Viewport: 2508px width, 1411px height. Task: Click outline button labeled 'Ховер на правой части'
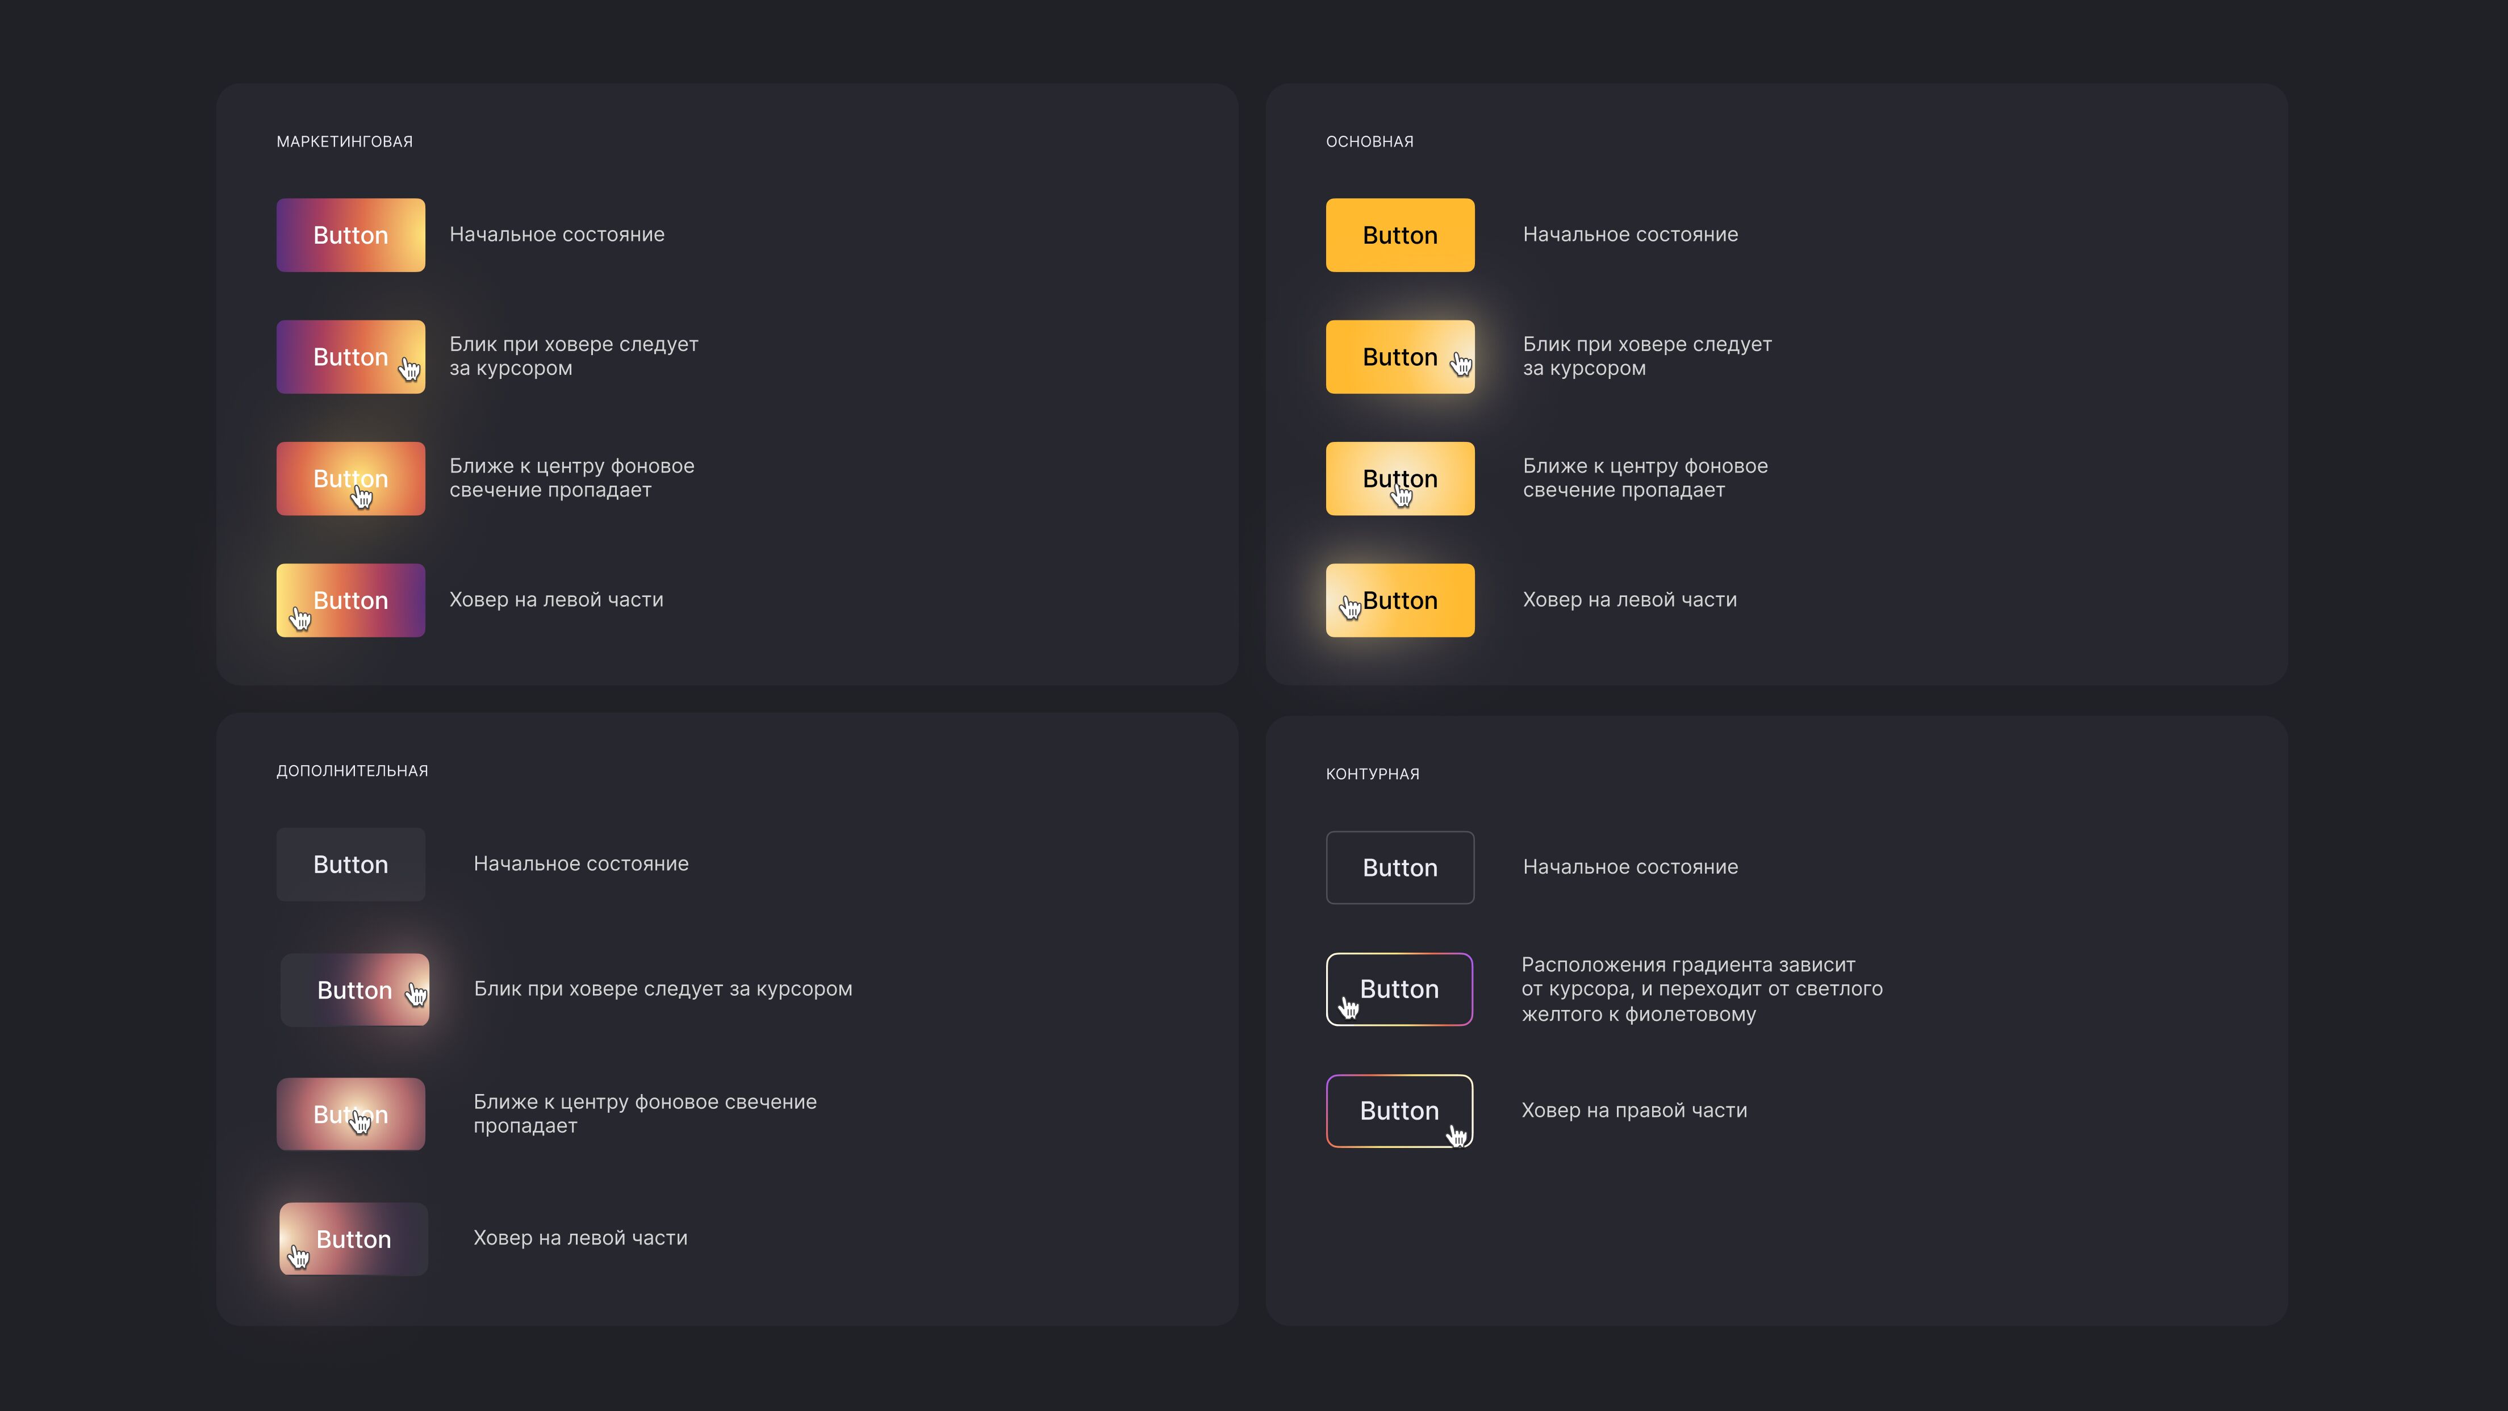click(x=1399, y=1110)
